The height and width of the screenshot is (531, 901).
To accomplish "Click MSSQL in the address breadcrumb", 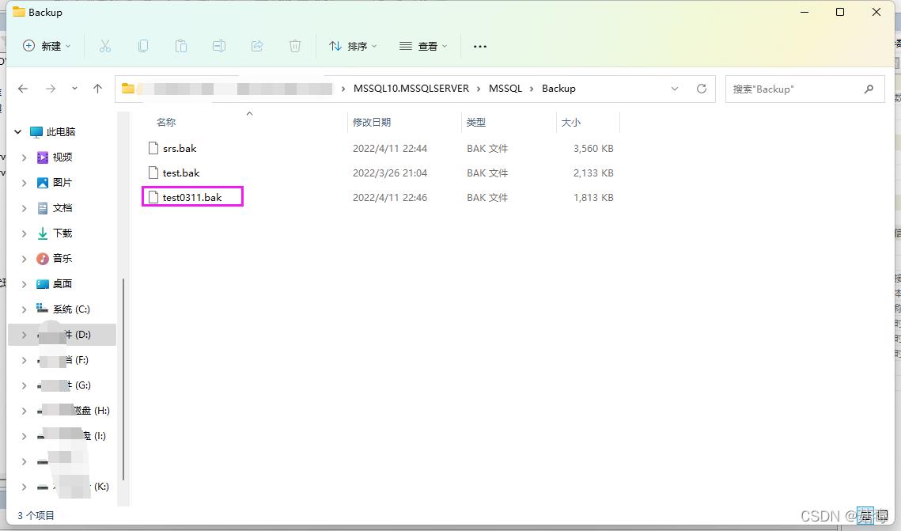I will [x=505, y=89].
